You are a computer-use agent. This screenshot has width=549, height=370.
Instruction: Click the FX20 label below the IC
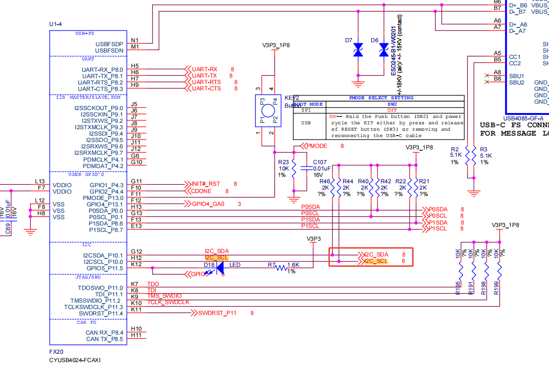(56, 352)
